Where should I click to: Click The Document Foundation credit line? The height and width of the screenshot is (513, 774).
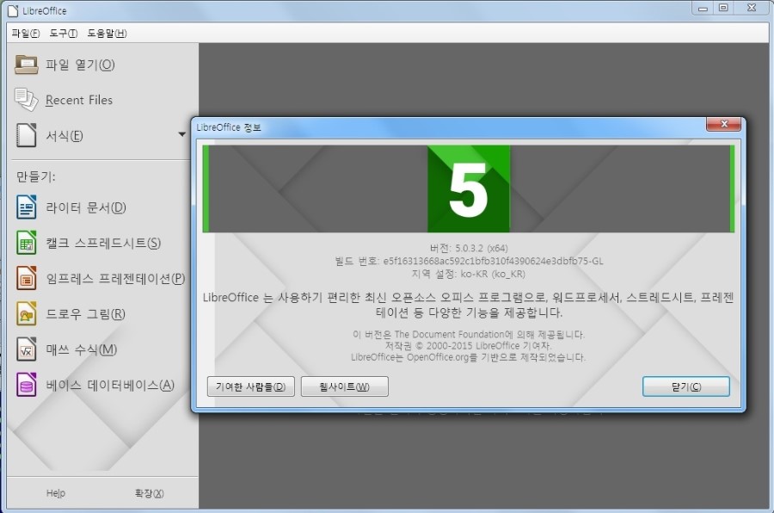click(x=469, y=335)
